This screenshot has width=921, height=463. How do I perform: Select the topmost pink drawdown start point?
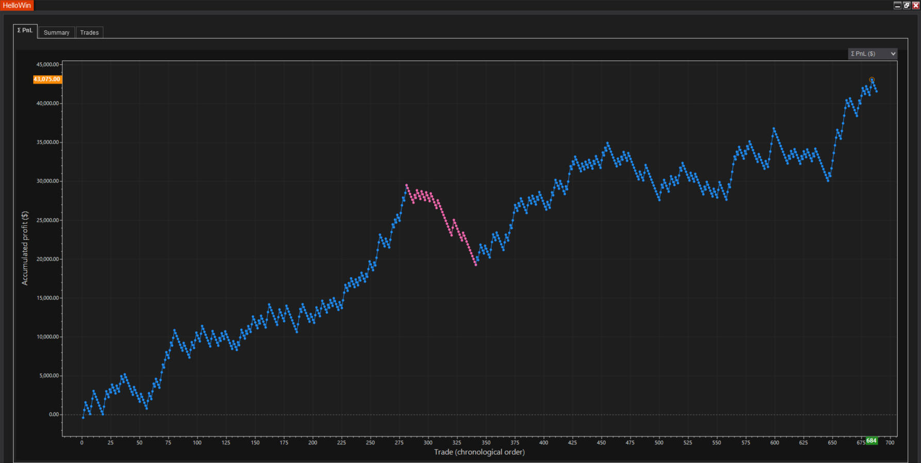406,185
